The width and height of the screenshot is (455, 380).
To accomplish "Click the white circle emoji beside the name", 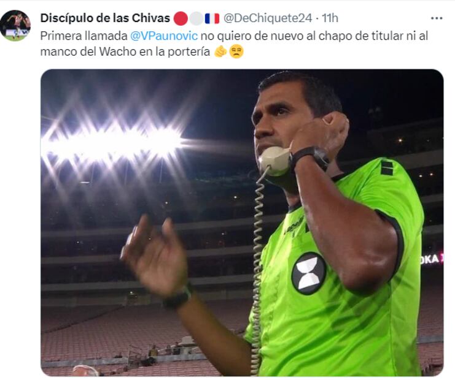I will point(196,18).
